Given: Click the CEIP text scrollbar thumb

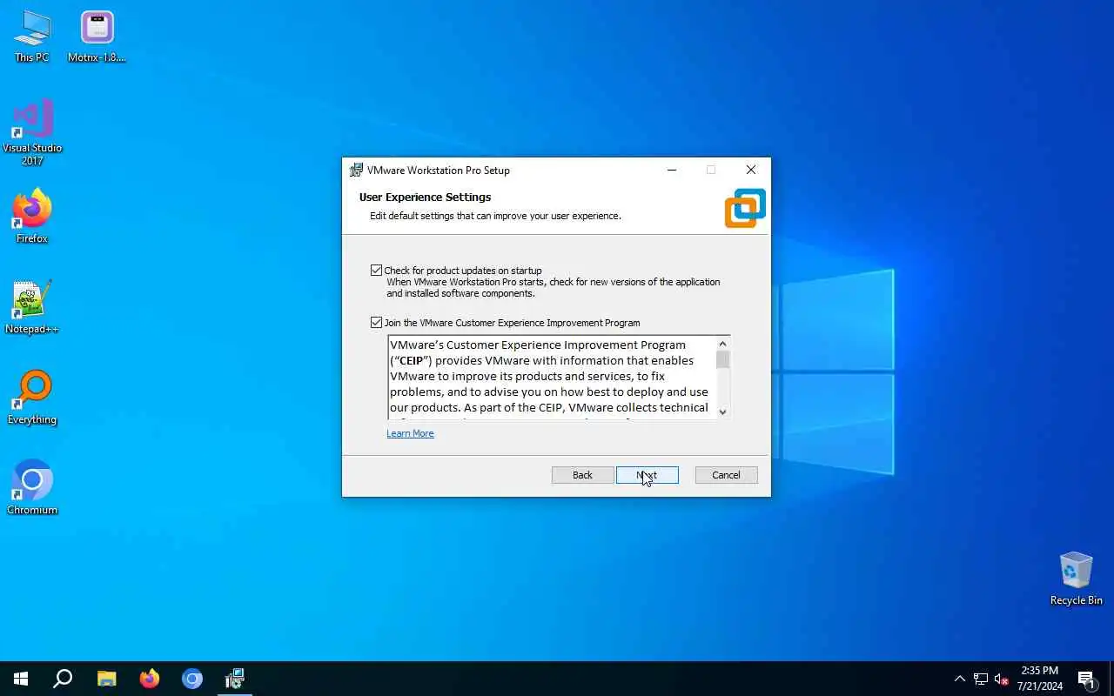Looking at the screenshot, I should click(x=722, y=359).
